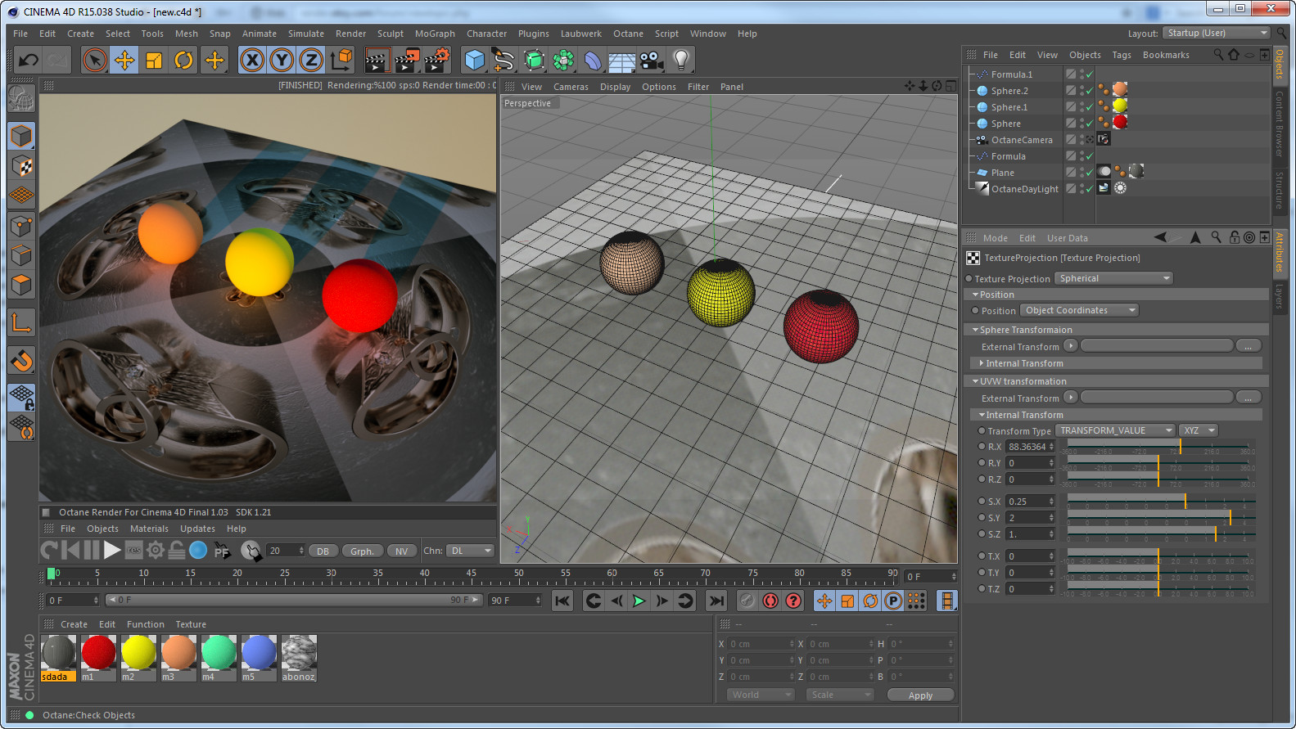The width and height of the screenshot is (1296, 729).
Task: Open the Octane menu
Action: pos(628,34)
